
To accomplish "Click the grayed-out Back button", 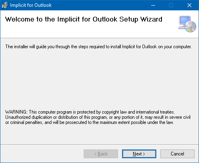I will (101, 154).
